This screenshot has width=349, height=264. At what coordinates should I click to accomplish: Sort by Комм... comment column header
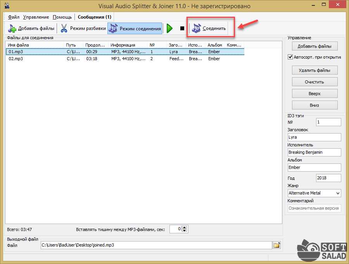coord(234,45)
